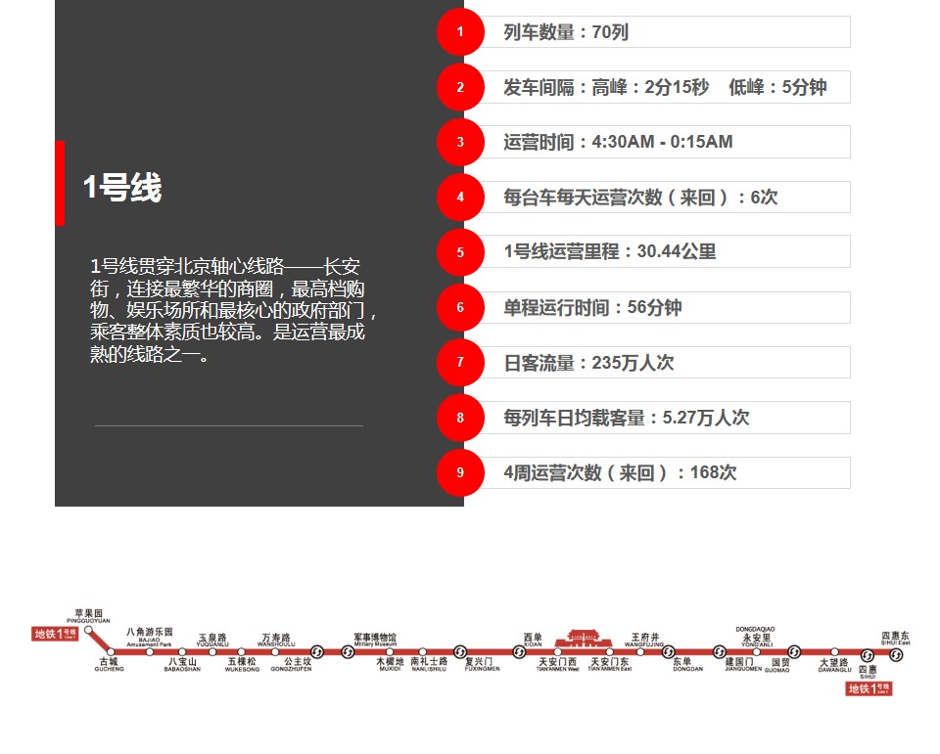Click the red circle numbered 8
Viewport: 940px width, 754px height.
click(460, 418)
